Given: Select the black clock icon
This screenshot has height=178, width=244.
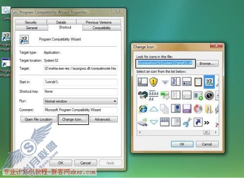Looking at the screenshot, I should (209, 95).
